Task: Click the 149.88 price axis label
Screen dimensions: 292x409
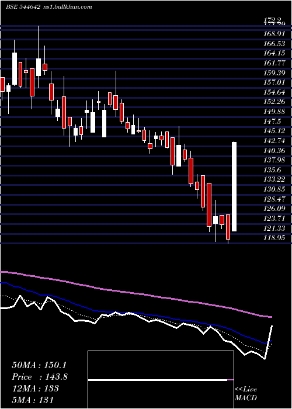Action: coord(274,112)
